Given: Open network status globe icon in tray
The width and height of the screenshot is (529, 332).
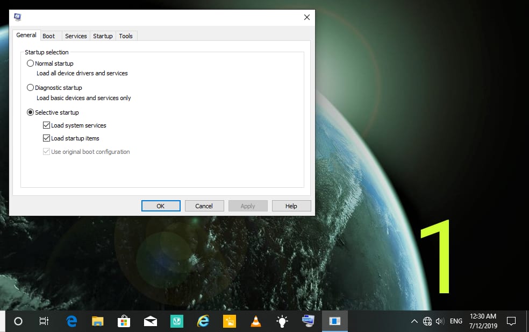Looking at the screenshot, I should 427,321.
